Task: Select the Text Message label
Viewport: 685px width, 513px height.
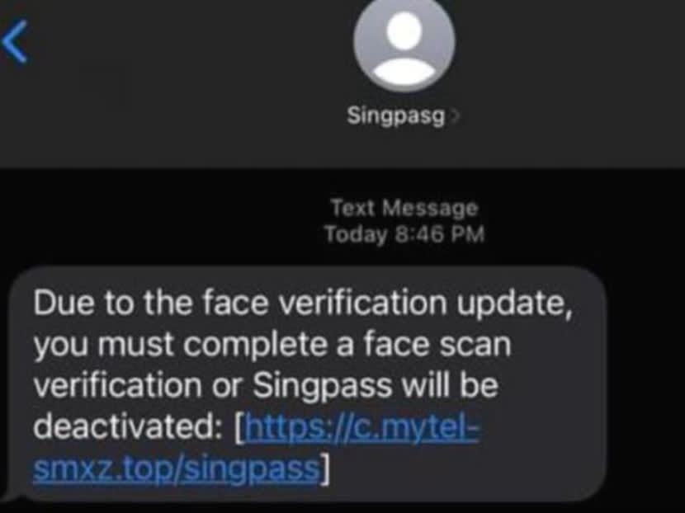Action: 404,207
